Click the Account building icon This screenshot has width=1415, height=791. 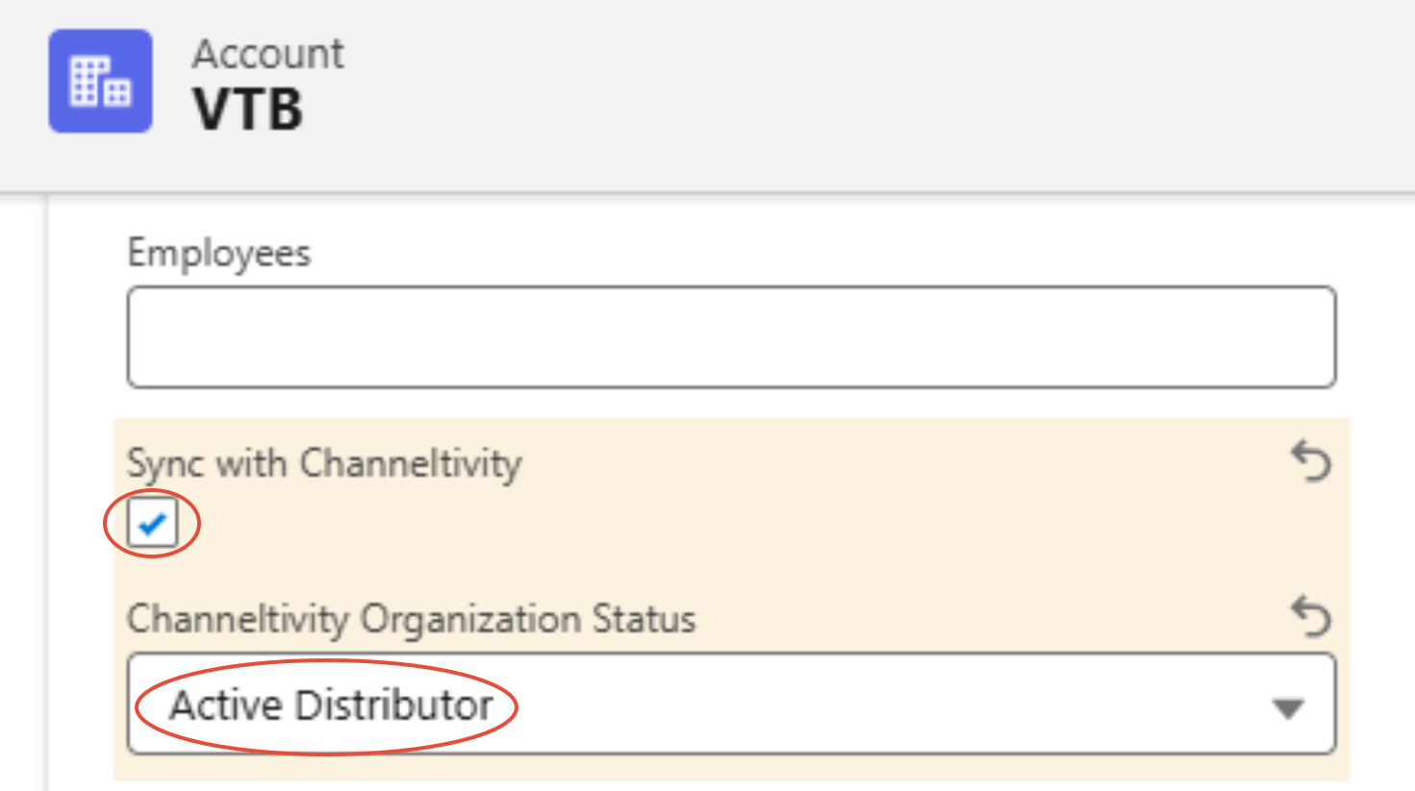101,81
